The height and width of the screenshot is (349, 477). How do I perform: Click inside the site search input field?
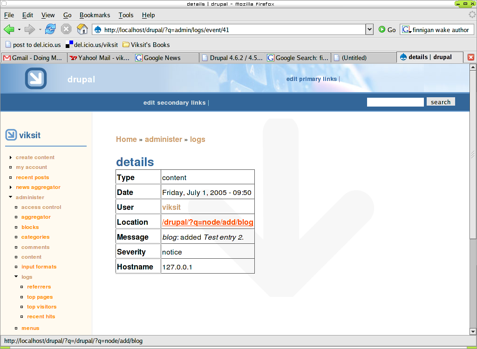click(x=395, y=101)
